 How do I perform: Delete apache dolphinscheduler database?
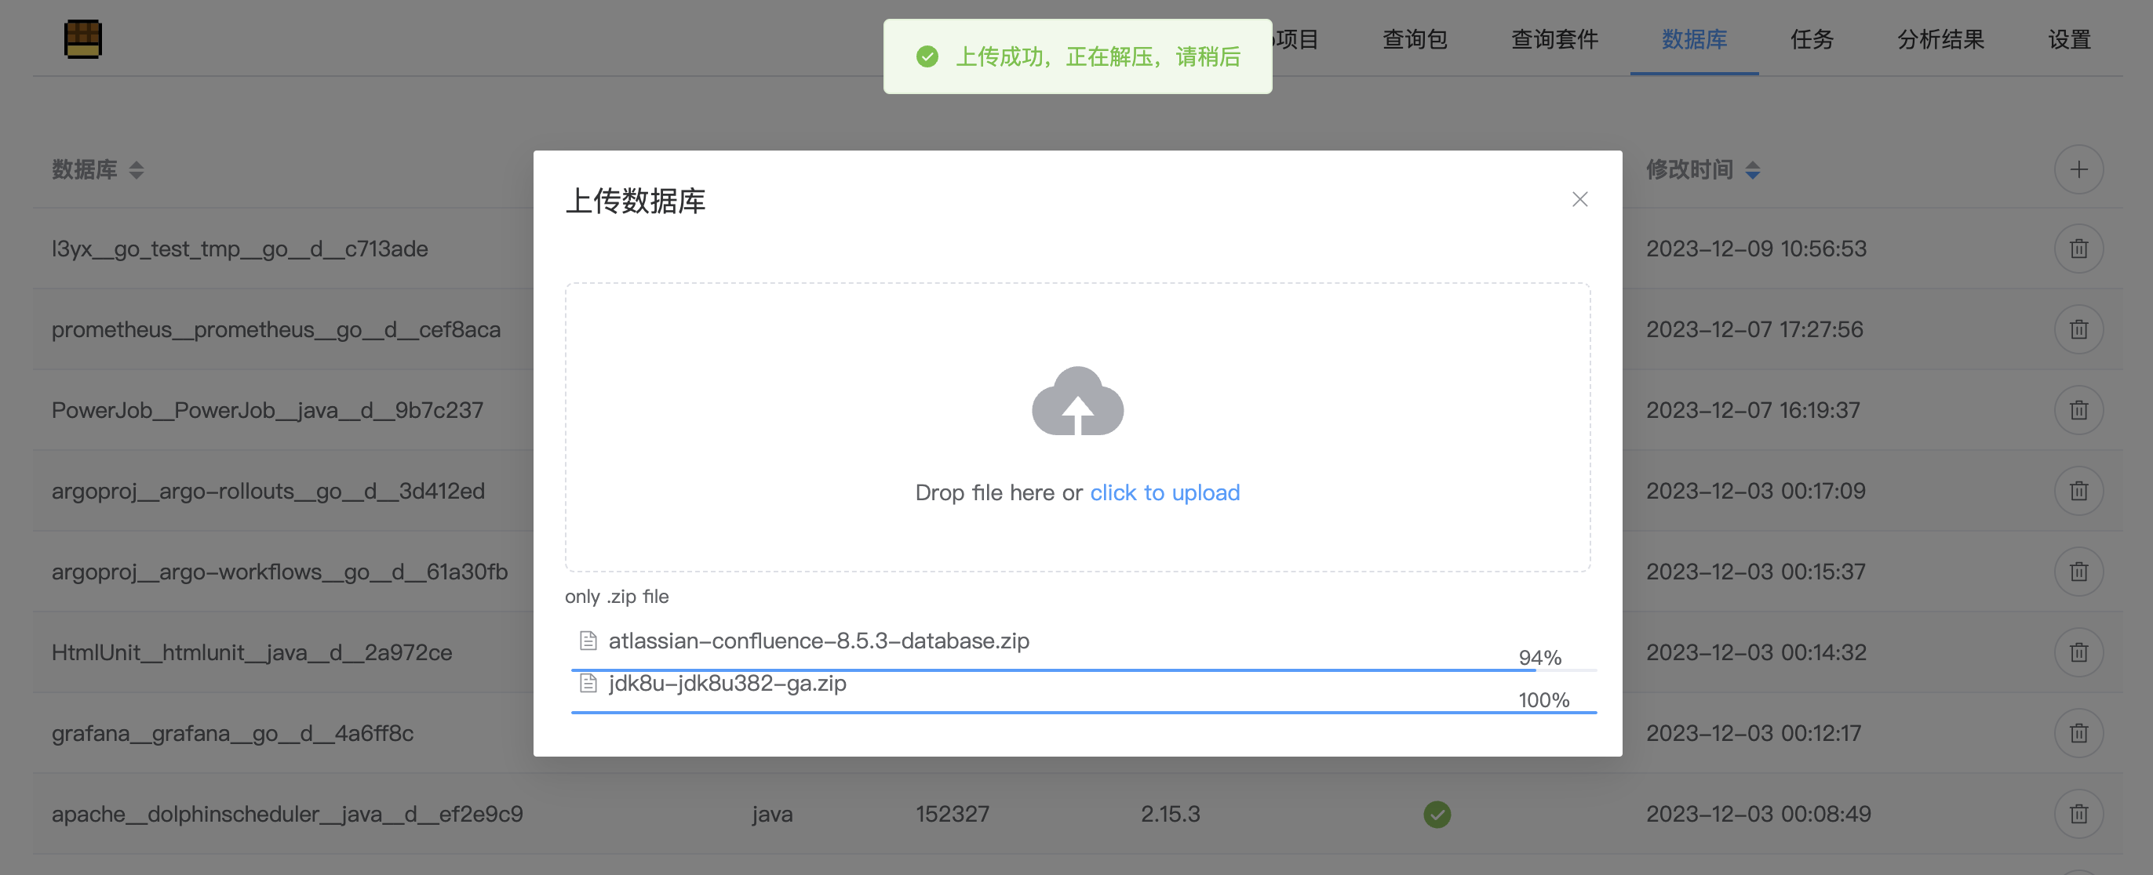[x=2078, y=814]
